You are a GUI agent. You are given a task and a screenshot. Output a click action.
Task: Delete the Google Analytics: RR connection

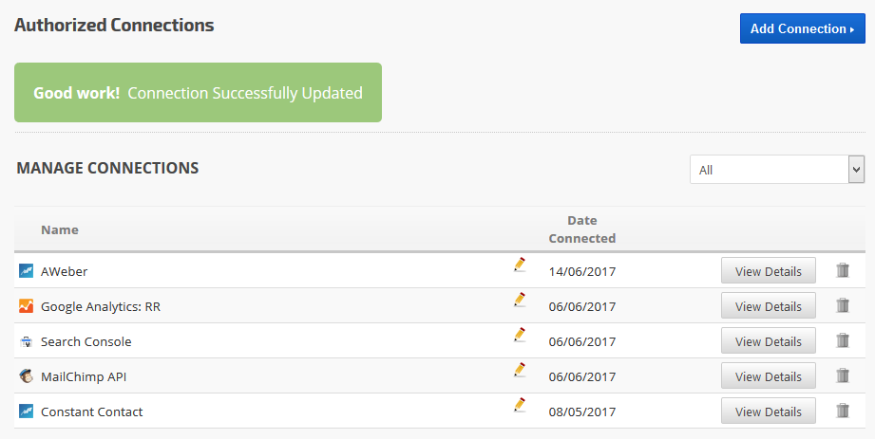pyautogui.click(x=843, y=306)
